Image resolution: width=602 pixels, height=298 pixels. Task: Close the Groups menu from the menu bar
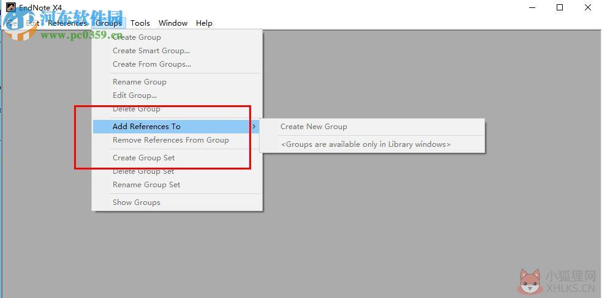(108, 23)
